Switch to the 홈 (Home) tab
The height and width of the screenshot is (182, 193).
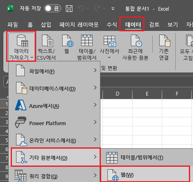(x=30, y=25)
